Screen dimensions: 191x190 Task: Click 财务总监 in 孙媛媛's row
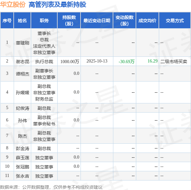pyautogui.click(x=44, y=99)
